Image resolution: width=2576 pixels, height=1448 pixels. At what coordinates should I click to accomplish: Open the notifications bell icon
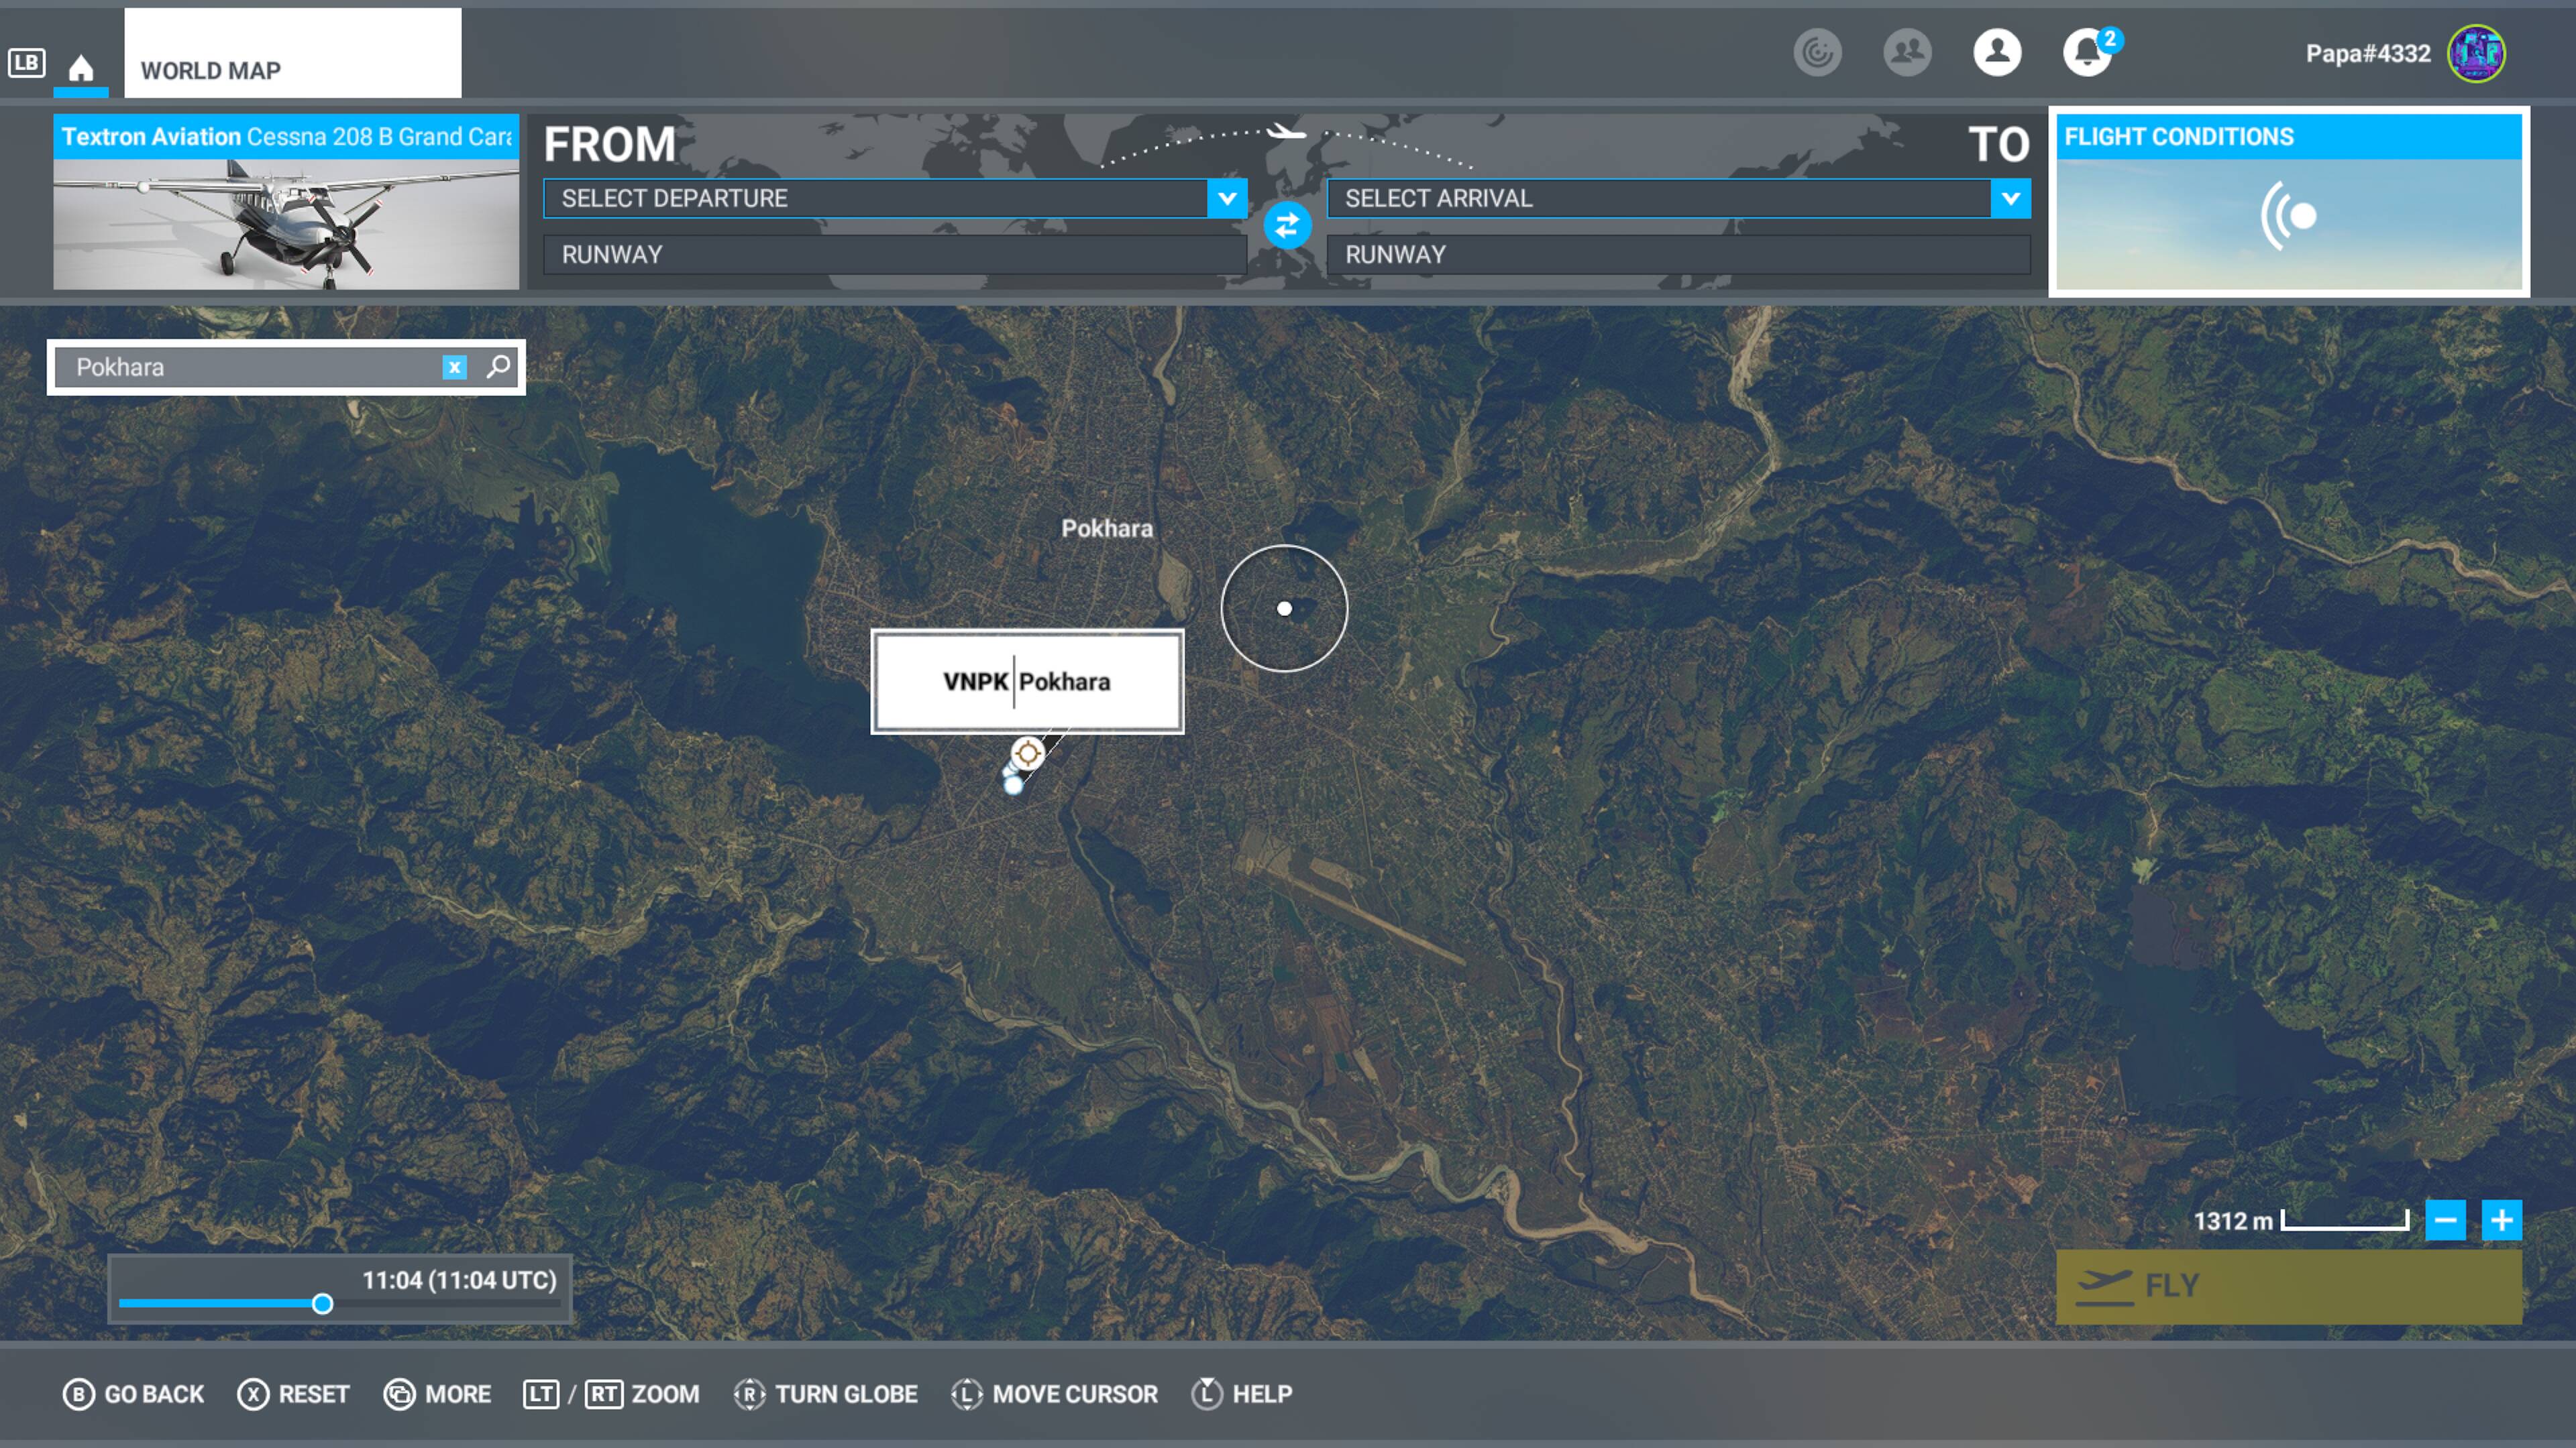pyautogui.click(x=2087, y=52)
